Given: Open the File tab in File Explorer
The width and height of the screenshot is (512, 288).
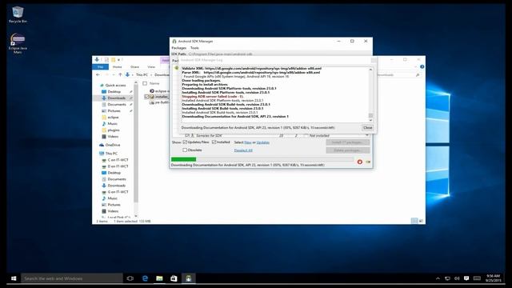Looking at the screenshot, I should point(101,67).
